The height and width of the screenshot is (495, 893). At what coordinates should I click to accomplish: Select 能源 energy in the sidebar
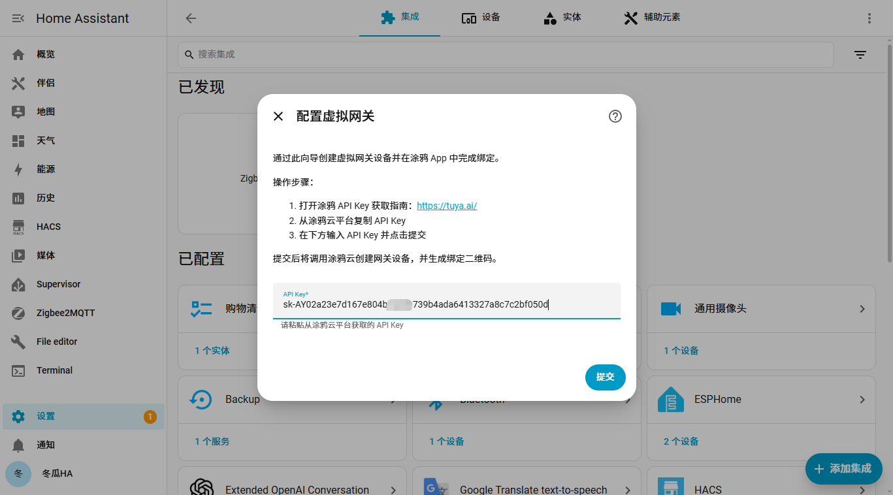84,169
